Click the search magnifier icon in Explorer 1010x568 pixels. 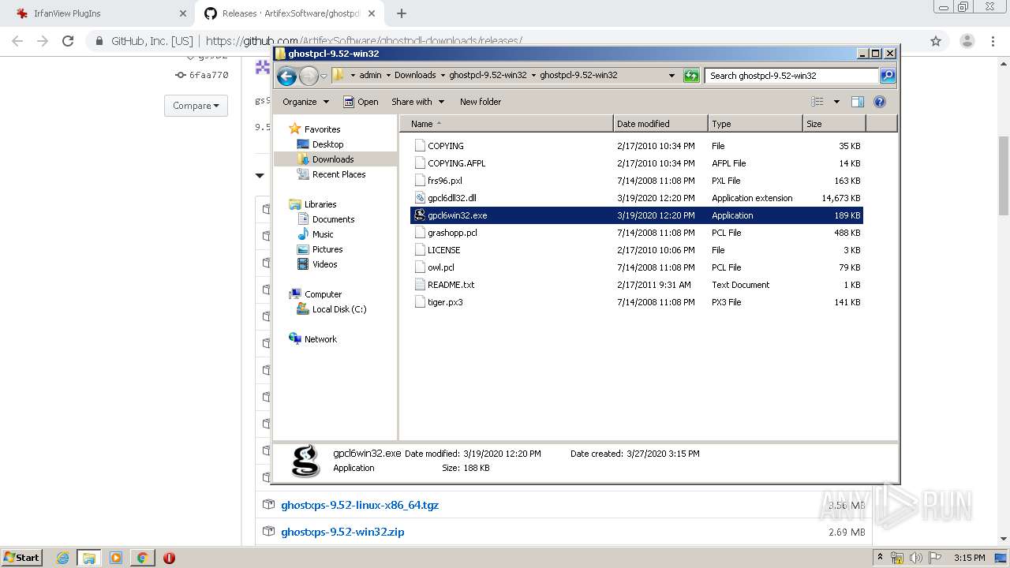pyautogui.click(x=888, y=76)
